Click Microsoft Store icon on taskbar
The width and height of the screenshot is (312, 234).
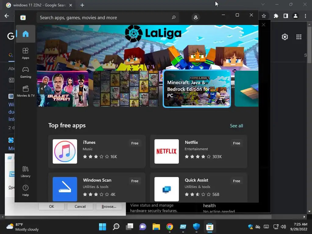click(210, 227)
